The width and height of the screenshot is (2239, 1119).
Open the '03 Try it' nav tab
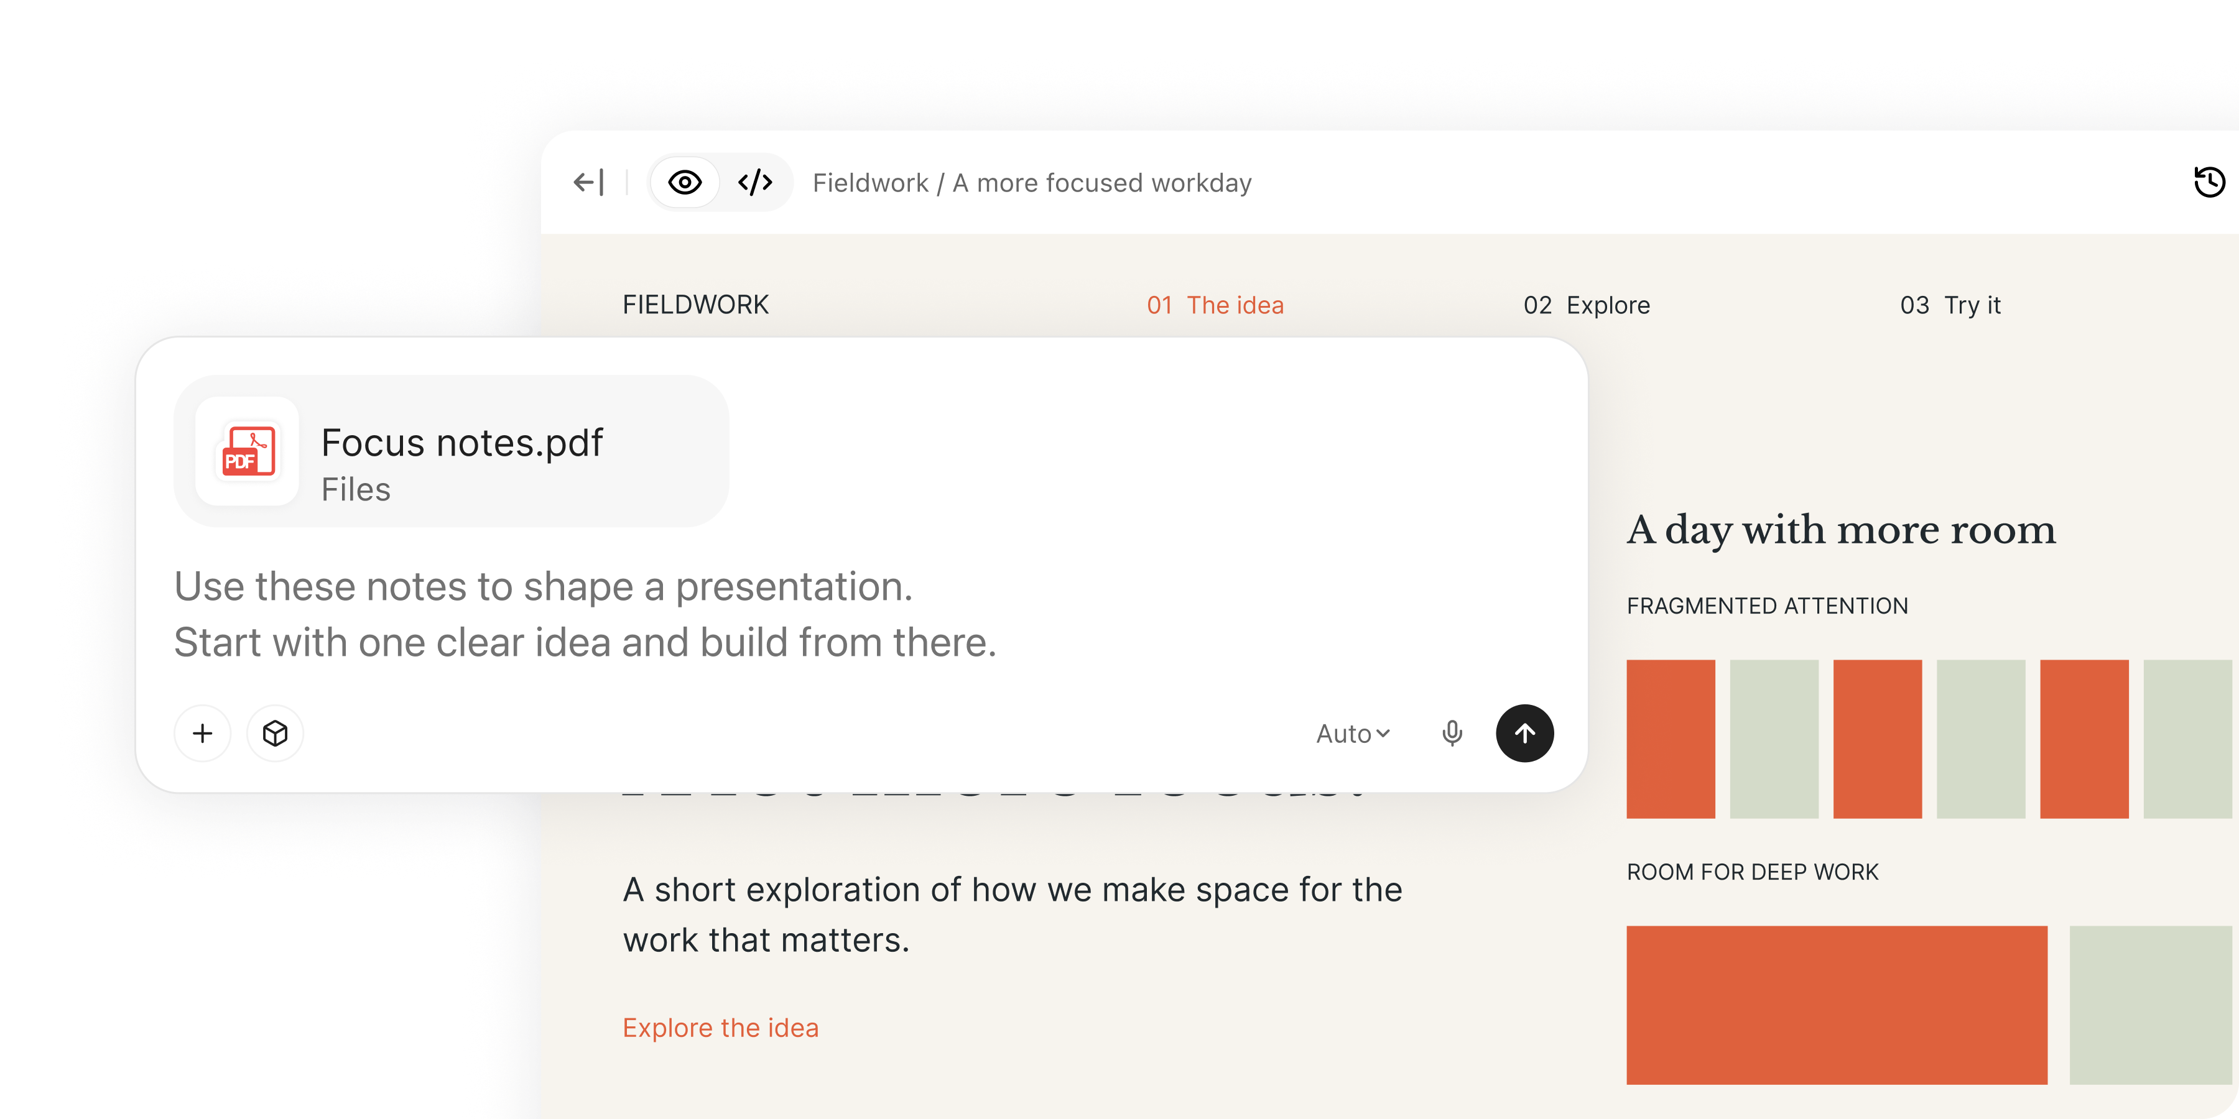click(x=1950, y=305)
